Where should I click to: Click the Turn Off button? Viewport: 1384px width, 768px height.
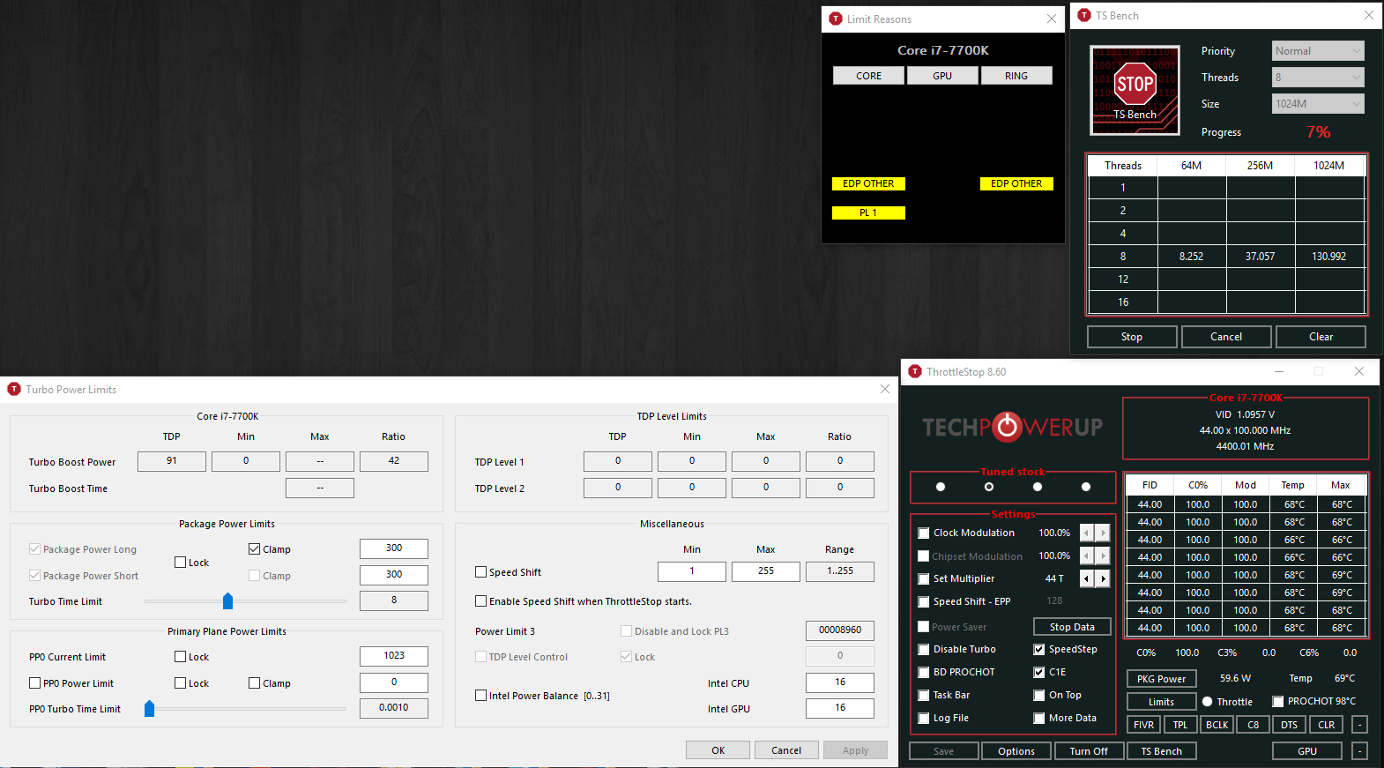1089,751
